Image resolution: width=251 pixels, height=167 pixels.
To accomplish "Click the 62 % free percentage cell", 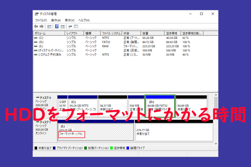I will coord(185,38).
